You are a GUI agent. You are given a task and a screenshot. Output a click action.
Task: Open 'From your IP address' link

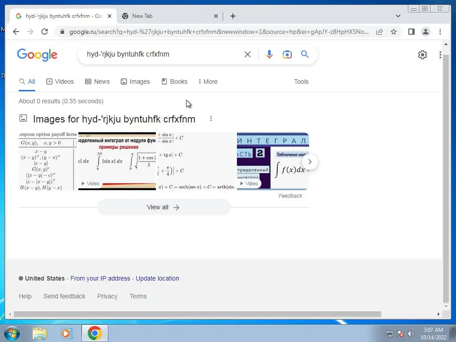click(x=100, y=279)
